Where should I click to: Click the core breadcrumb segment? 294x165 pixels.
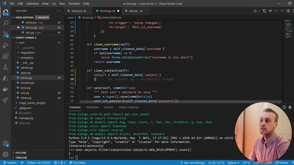tap(70, 17)
